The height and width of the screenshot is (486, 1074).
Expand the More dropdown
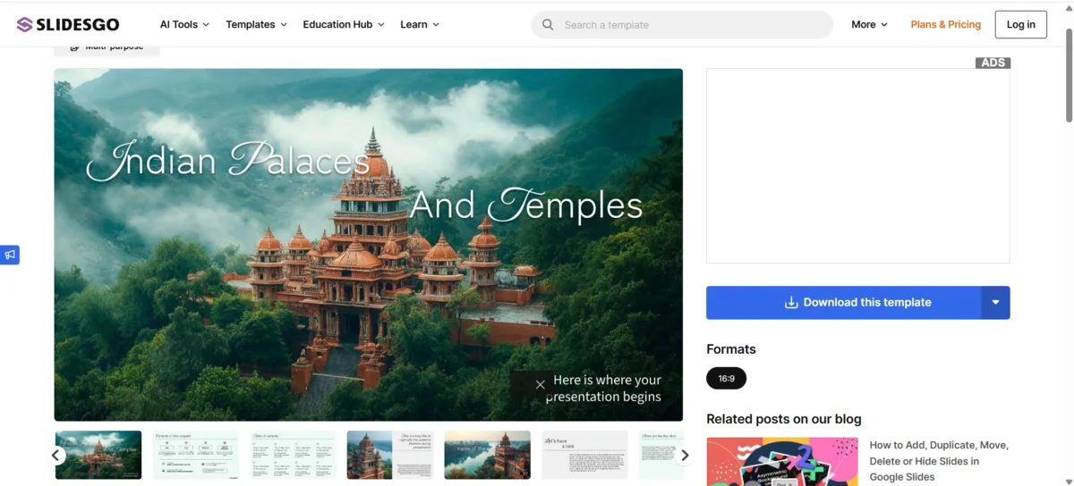[x=869, y=25]
